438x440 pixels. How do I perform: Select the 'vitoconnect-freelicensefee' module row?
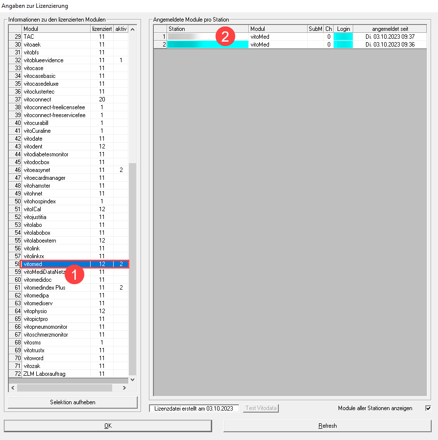tap(69, 107)
